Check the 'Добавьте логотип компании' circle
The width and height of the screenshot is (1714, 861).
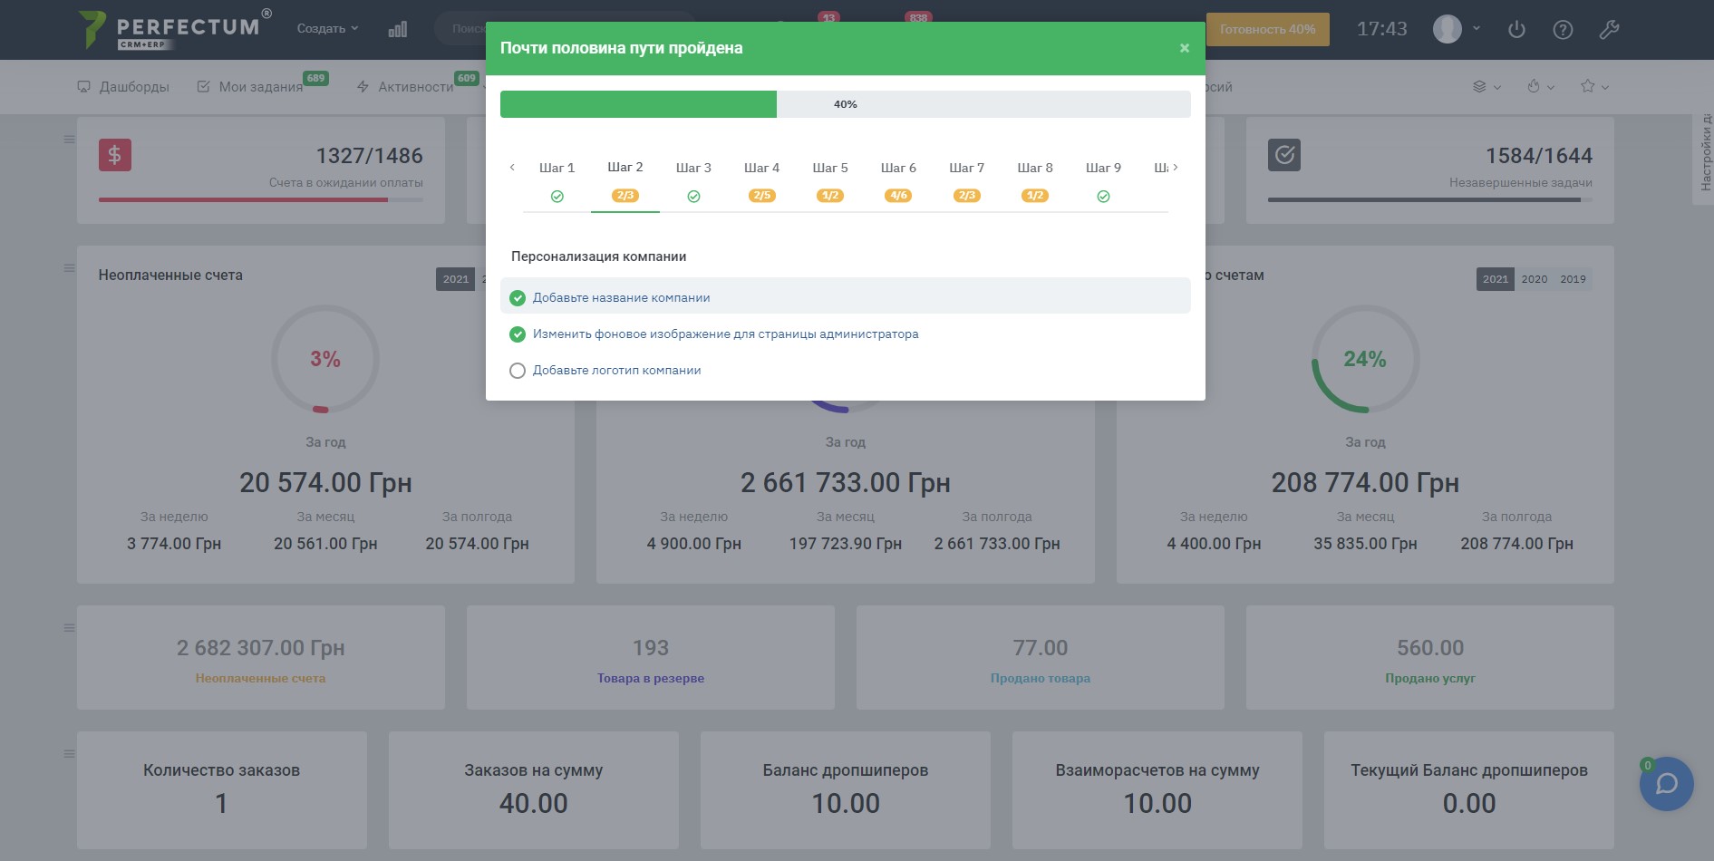pos(518,371)
